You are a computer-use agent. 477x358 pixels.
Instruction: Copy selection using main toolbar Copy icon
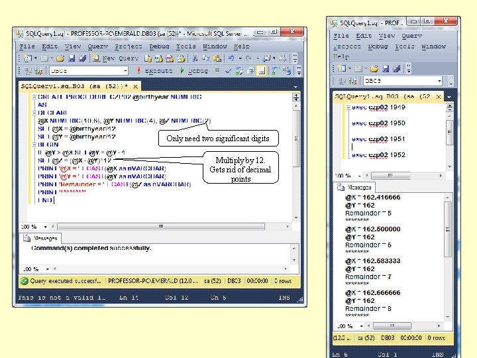[x=206, y=58]
